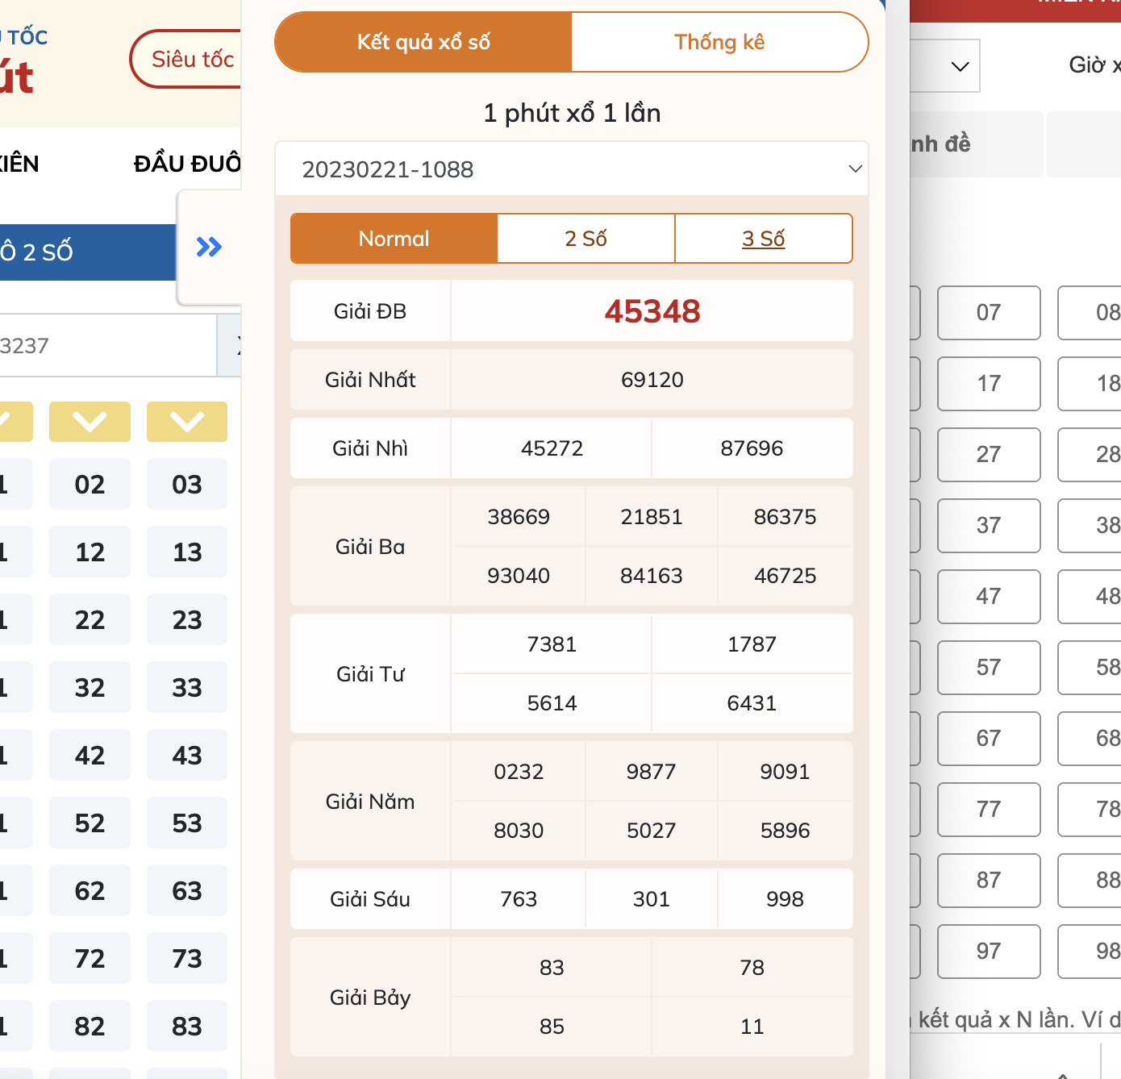
Task: Click yellow chevron above column 03
Action: coord(187,421)
